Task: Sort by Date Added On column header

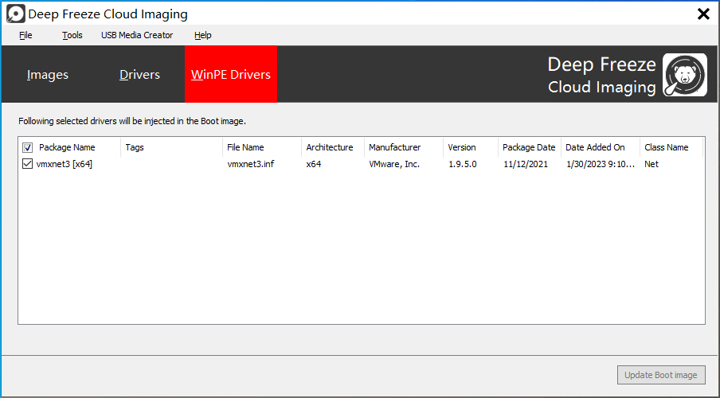Action: (x=601, y=147)
